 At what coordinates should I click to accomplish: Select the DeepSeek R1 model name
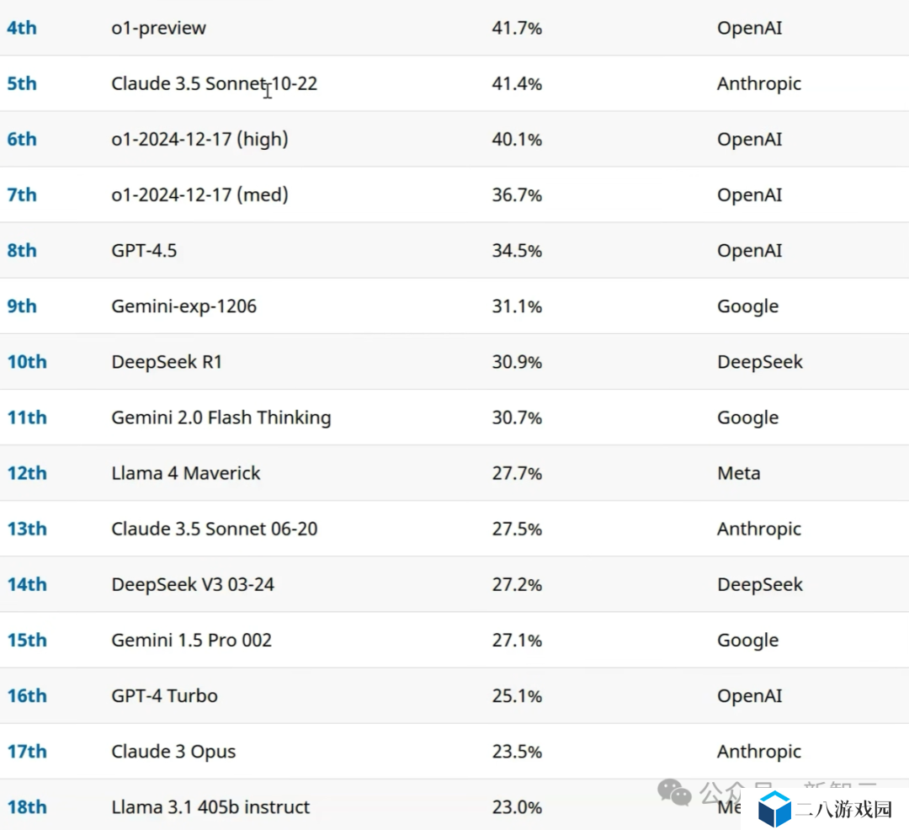pyautogui.click(x=167, y=362)
